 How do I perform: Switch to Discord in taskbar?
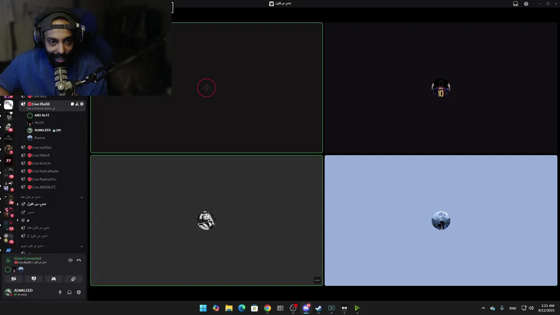coord(306,308)
